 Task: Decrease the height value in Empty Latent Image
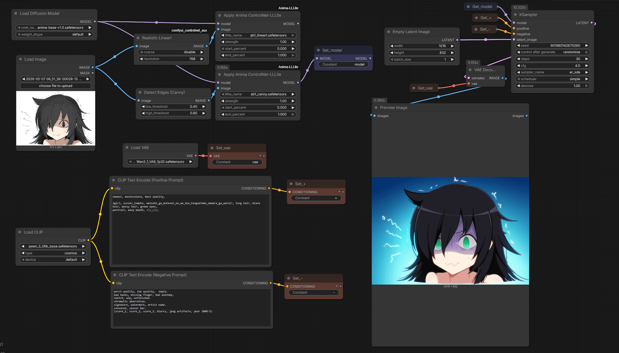[x=392, y=53]
